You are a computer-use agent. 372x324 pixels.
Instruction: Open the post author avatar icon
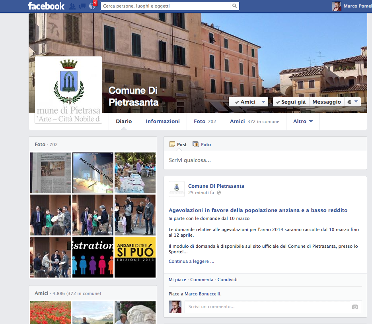coord(177,189)
